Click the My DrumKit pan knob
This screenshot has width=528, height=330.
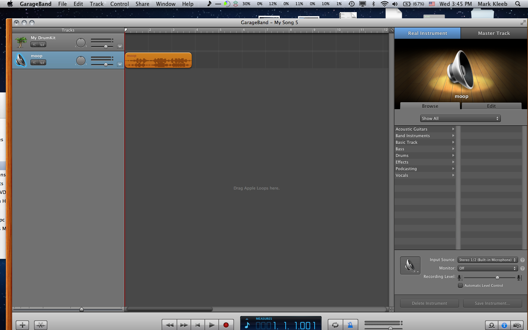tap(81, 43)
